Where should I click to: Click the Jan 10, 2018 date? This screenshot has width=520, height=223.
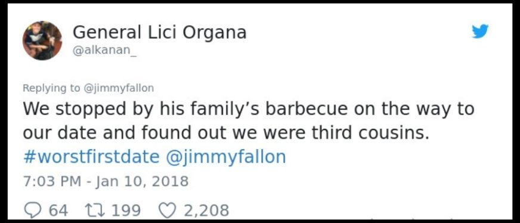142,182
